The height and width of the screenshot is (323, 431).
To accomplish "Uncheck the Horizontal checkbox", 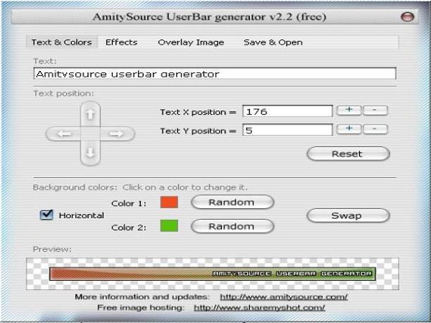I will 46,215.
